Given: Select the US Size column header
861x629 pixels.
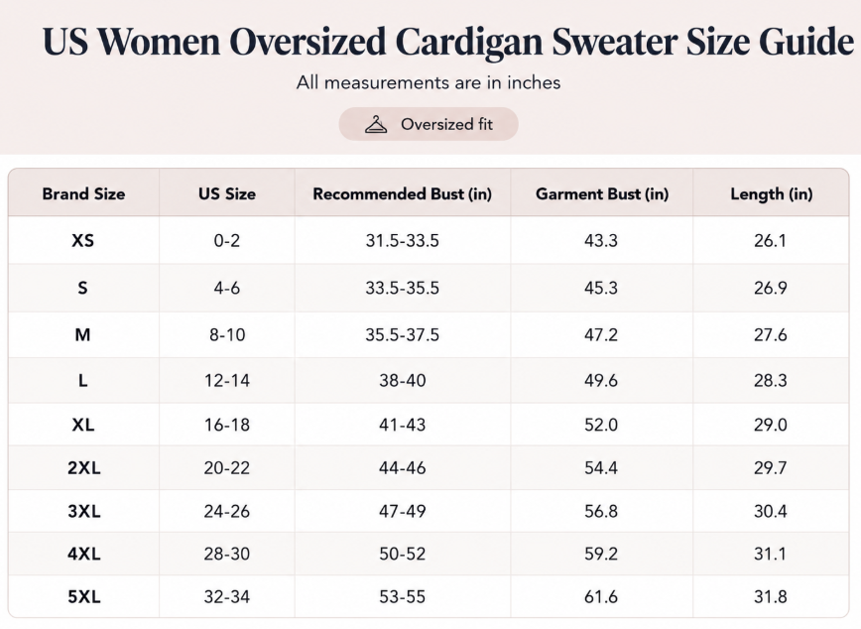Looking at the screenshot, I should tap(227, 193).
